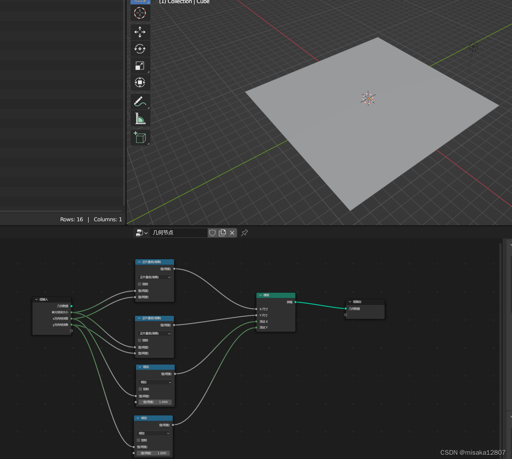
Task: Collapse the bottom 相加 add node
Action: point(138,418)
